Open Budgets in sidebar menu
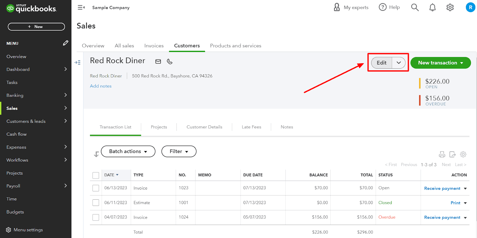Image resolution: width=477 pixels, height=238 pixels. point(15,212)
